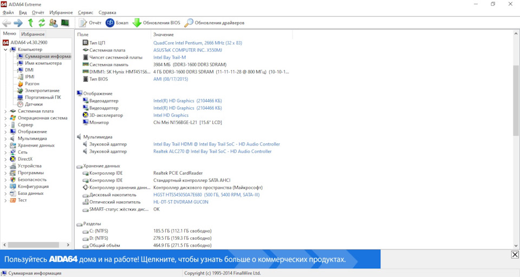This screenshot has height=277, width=520.
Task: Click the Forward navigation arrow
Action: point(18,23)
